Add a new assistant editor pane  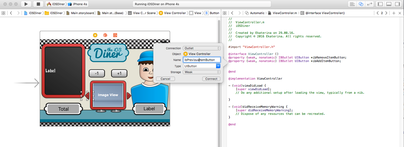394,13
